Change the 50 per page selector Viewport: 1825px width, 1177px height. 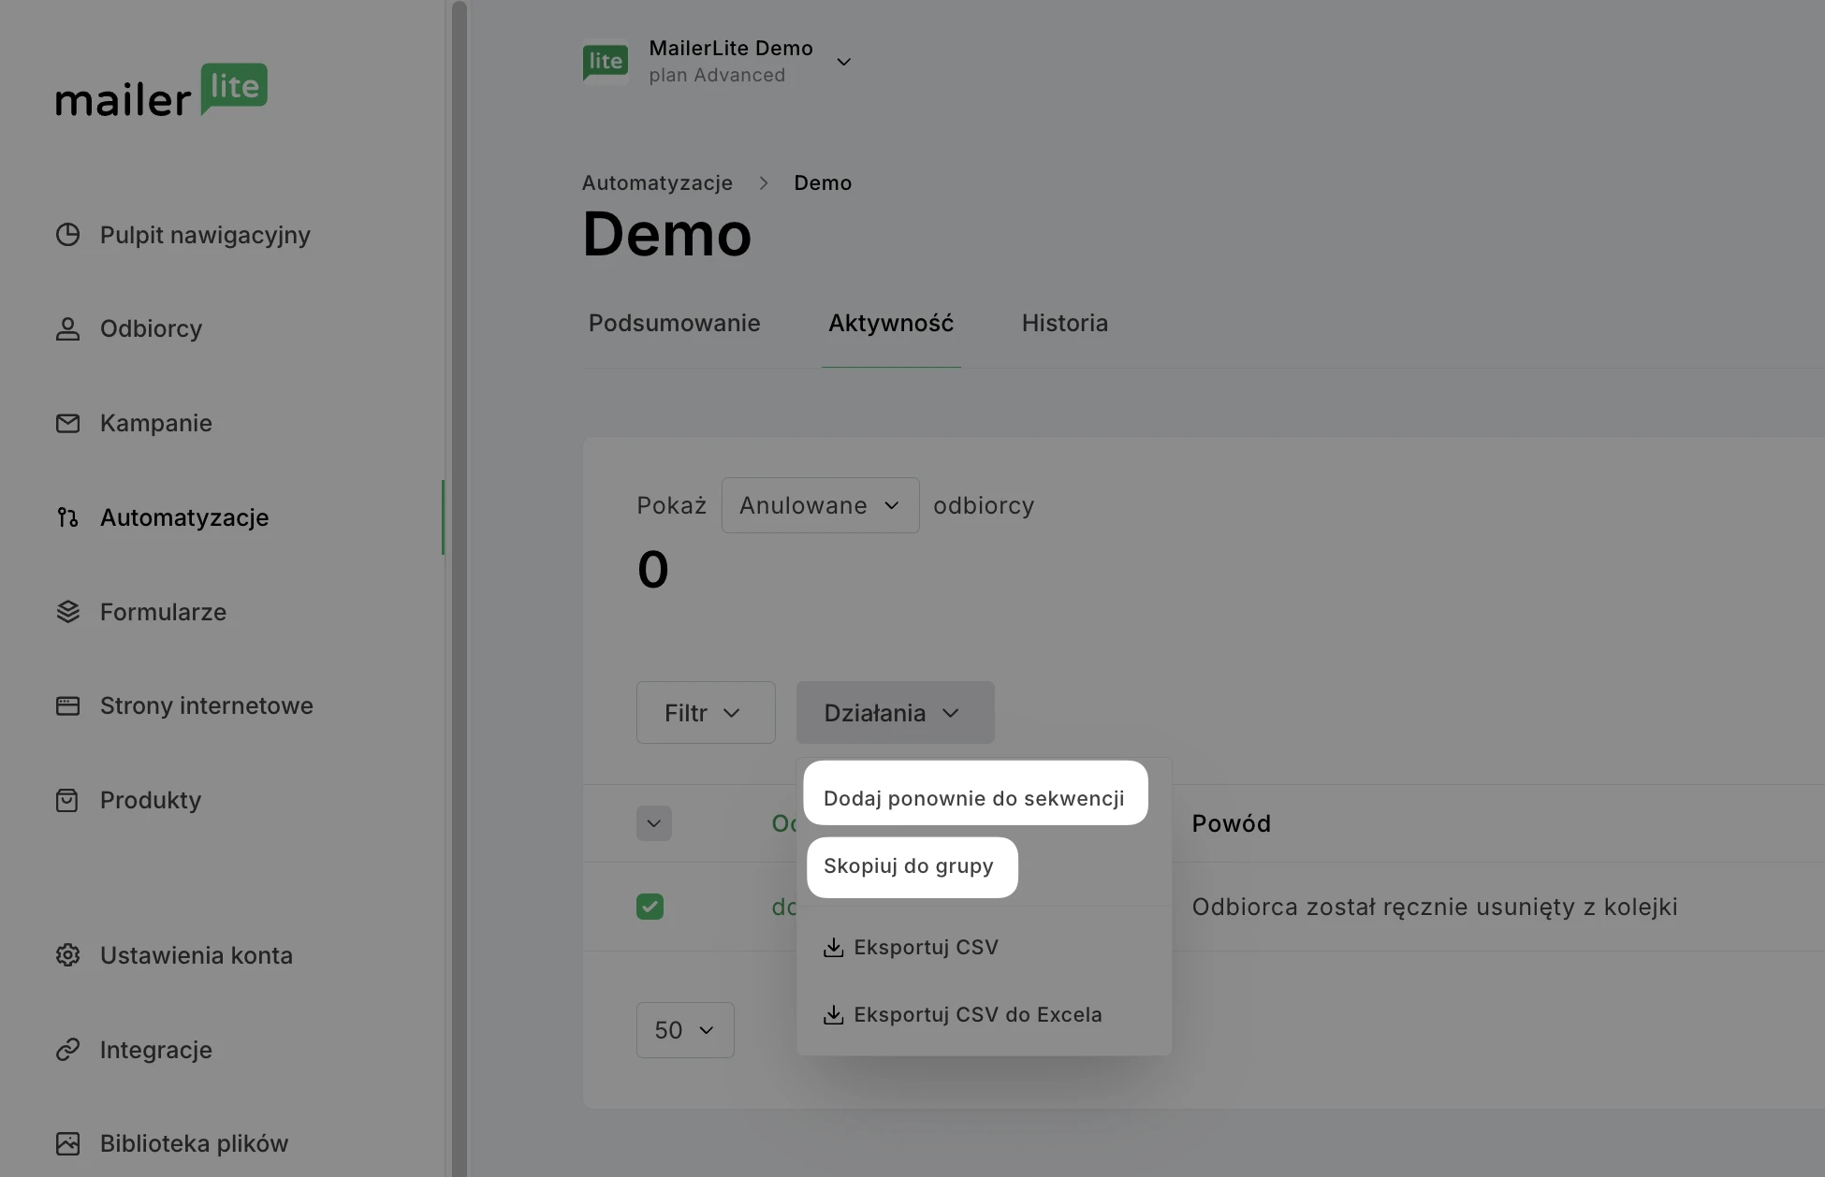tap(684, 1030)
